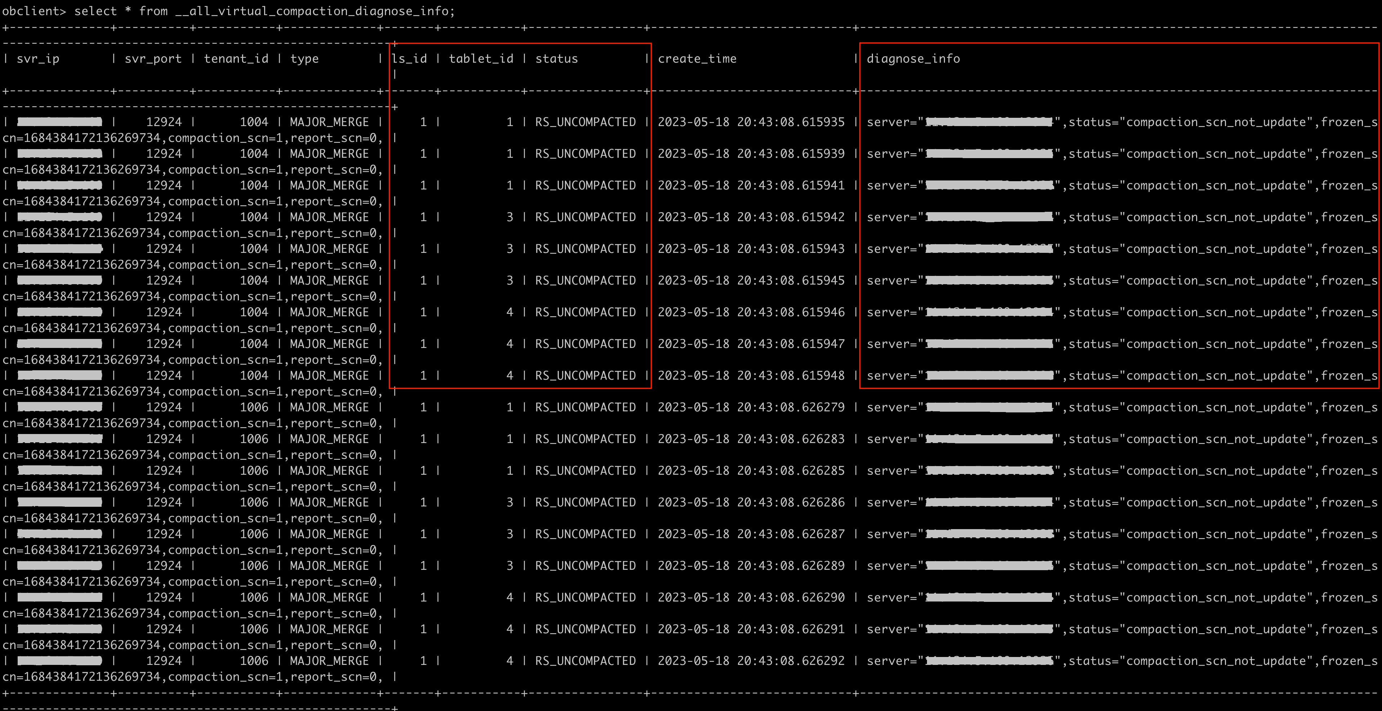
Task: Click the type column header
Action: [x=304, y=59]
